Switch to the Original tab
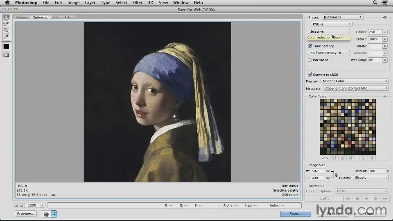393x221 pixels. coord(22,18)
